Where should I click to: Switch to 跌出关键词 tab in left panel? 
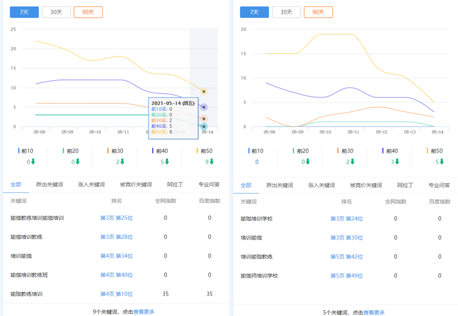(x=49, y=185)
